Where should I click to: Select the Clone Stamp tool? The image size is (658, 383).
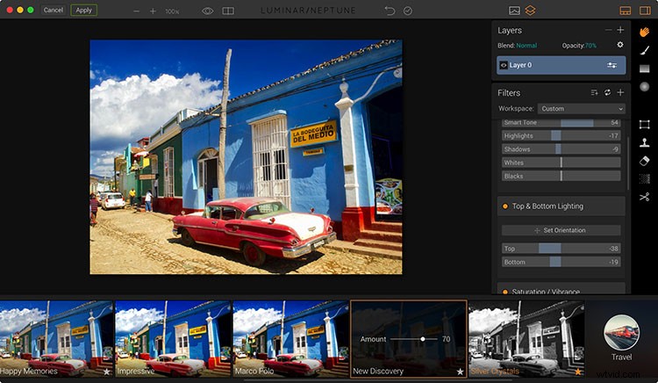click(645, 143)
